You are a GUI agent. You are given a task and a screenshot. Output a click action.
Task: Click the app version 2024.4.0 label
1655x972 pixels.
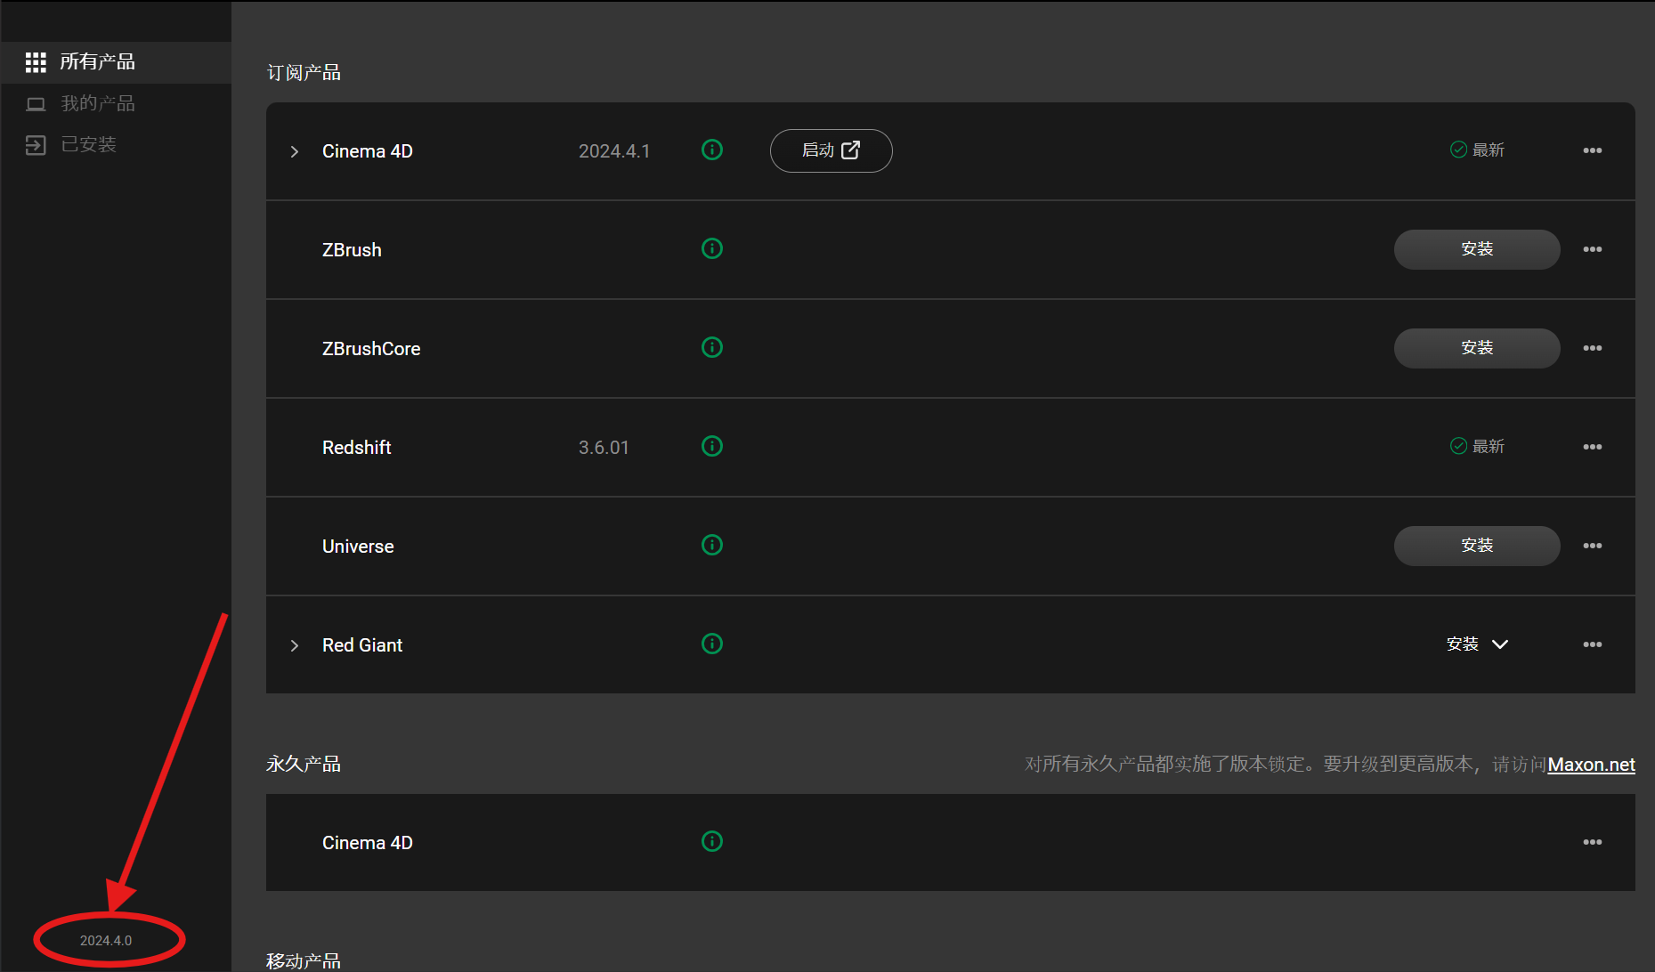[x=106, y=941]
